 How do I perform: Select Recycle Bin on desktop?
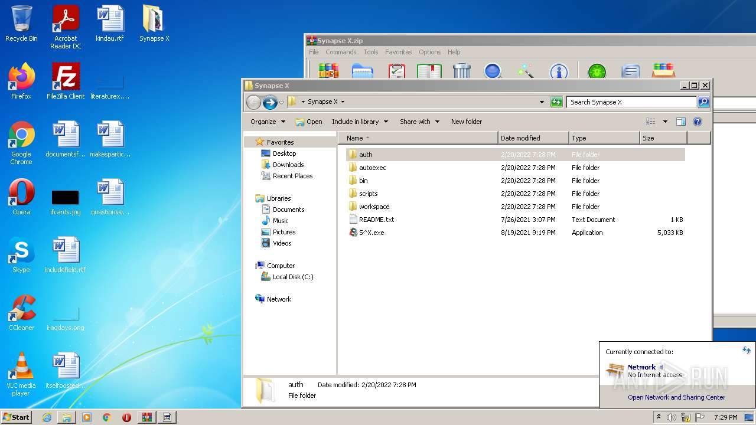21,24
